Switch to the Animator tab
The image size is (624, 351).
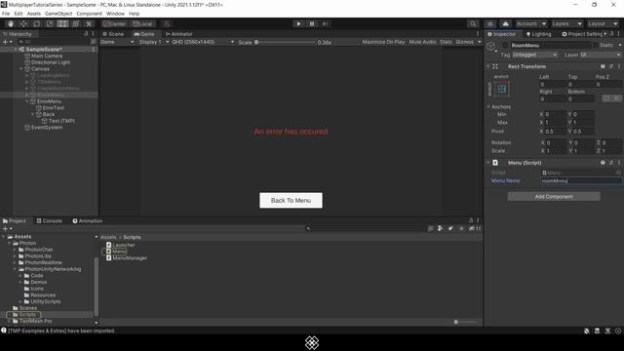click(178, 34)
